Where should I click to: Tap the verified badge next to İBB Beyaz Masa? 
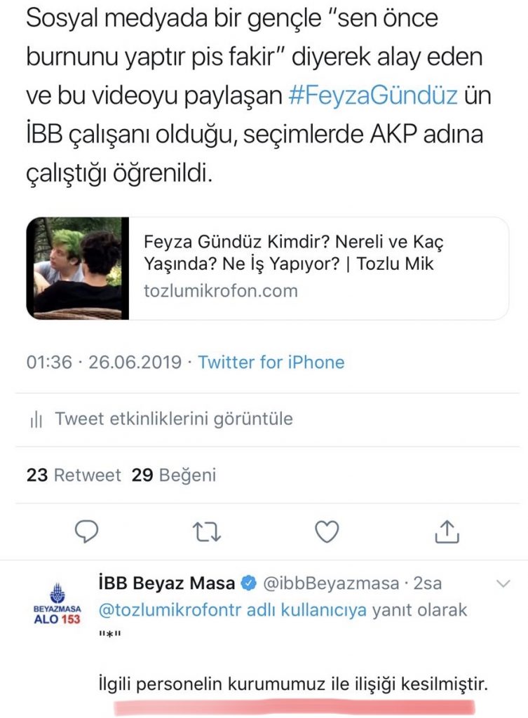click(x=249, y=584)
